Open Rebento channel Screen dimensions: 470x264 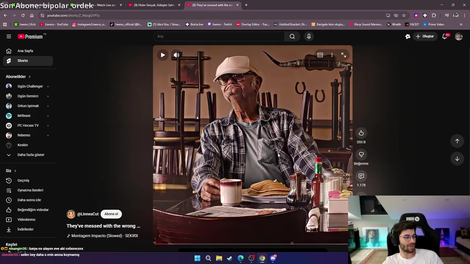[28, 135]
